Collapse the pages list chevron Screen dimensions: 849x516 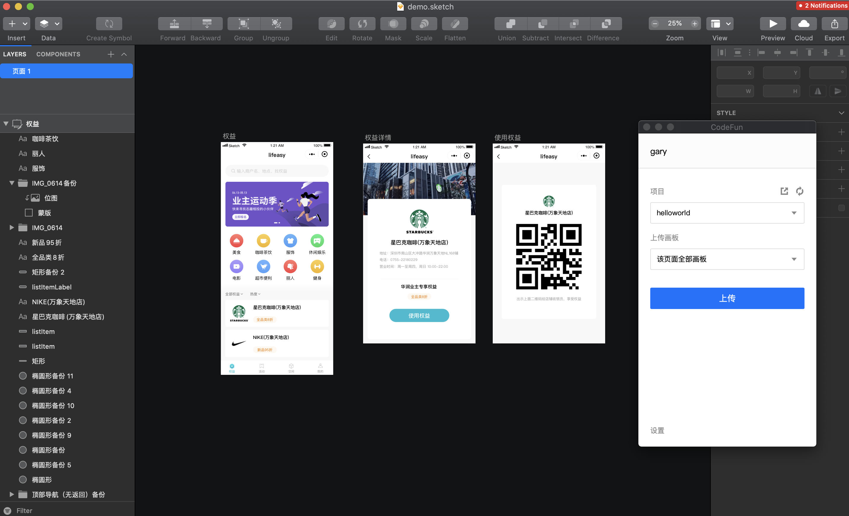(124, 55)
